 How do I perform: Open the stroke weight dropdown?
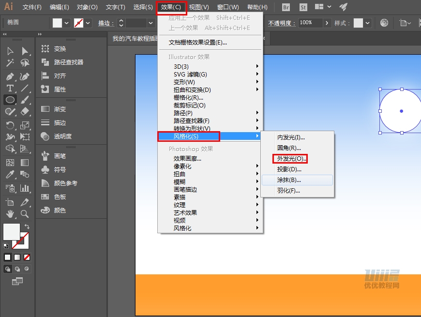tap(150, 23)
